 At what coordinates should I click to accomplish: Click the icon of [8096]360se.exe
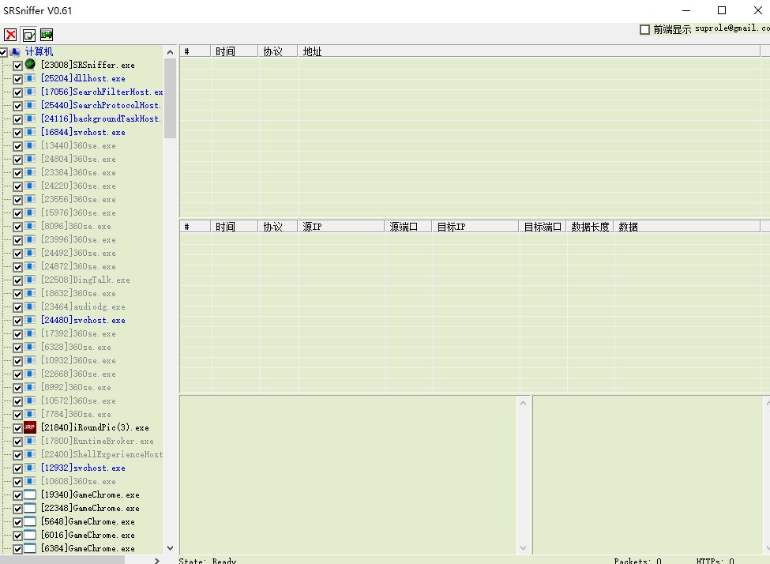(x=30, y=226)
